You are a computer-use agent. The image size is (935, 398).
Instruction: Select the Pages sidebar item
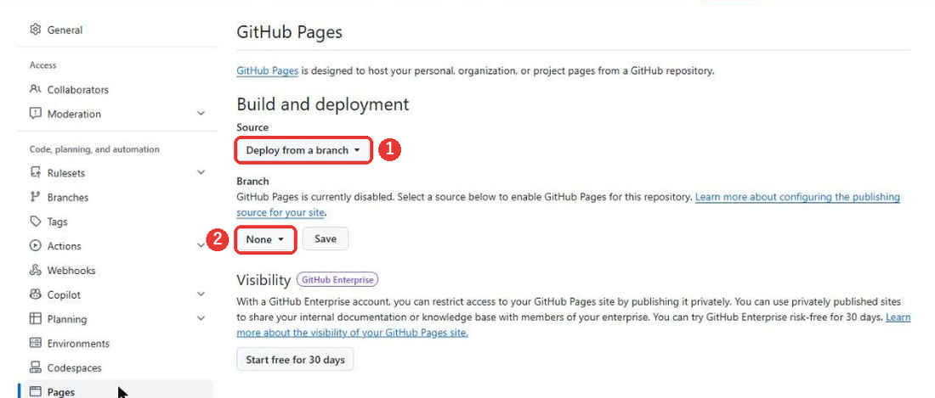[118, 390]
